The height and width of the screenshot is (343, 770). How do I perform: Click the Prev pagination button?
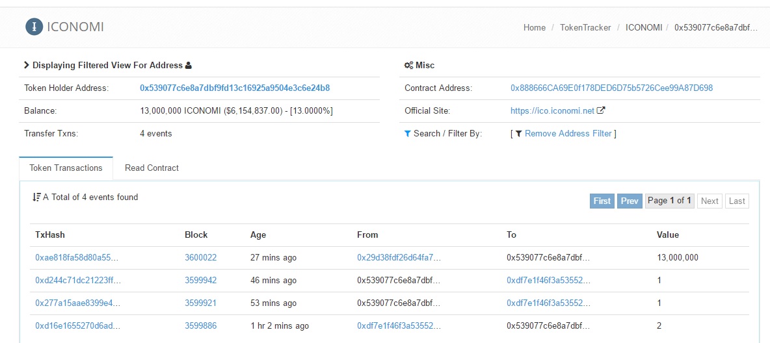tap(630, 201)
